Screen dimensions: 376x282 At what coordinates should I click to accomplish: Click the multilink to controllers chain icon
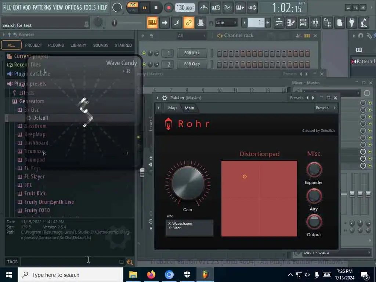pyautogui.click(x=188, y=23)
